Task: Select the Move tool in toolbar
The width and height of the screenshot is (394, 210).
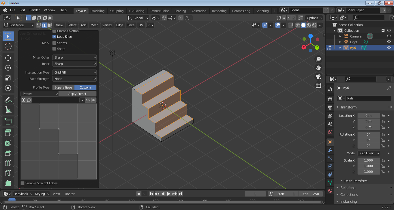Action: click(8, 57)
